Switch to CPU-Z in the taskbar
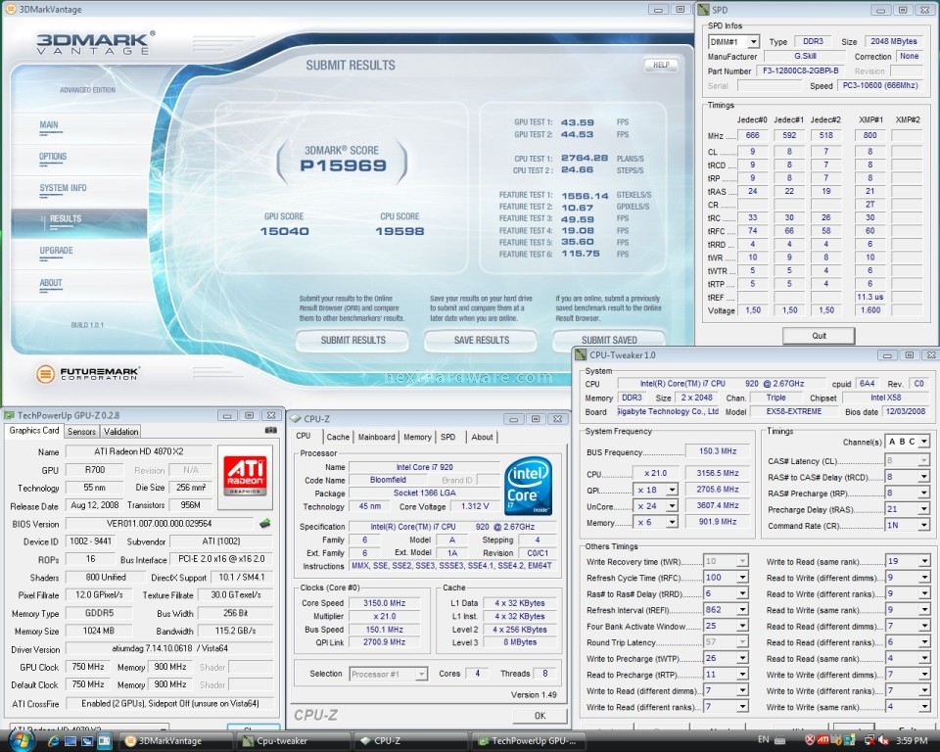 coord(410,741)
